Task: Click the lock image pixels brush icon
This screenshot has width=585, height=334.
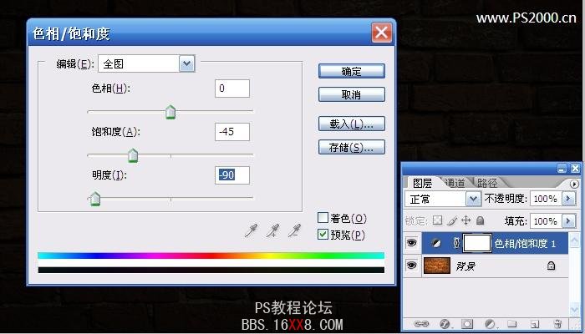Action: click(x=452, y=220)
